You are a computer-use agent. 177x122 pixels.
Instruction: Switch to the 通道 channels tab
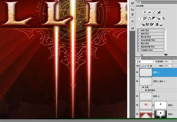(144, 58)
